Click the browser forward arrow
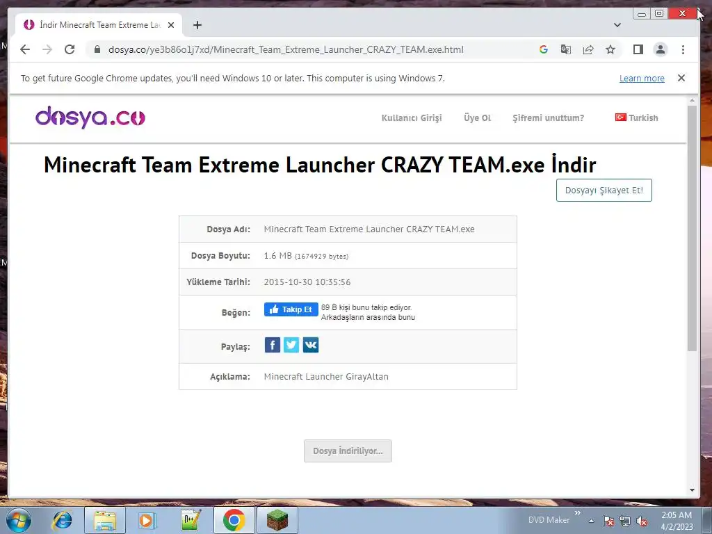Viewport: 712px width, 534px height. [47, 49]
